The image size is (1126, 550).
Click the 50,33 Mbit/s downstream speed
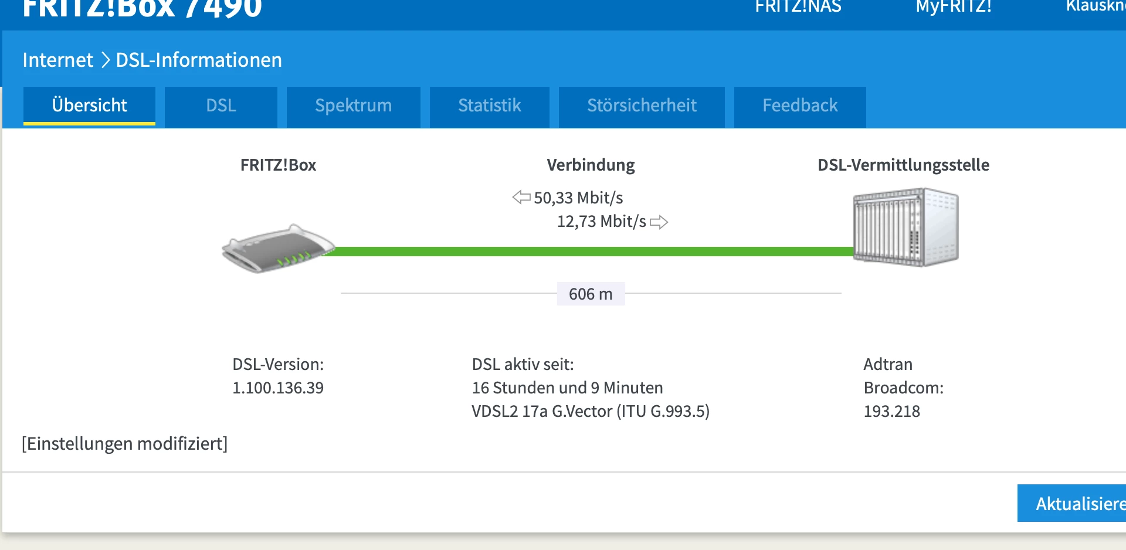click(578, 198)
